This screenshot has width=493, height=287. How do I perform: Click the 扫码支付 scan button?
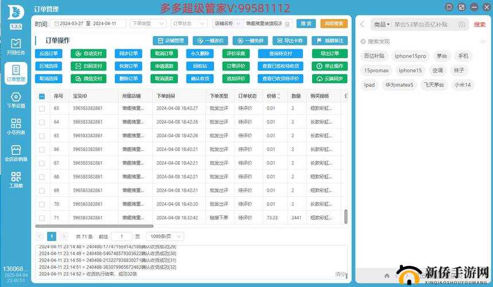pos(88,66)
